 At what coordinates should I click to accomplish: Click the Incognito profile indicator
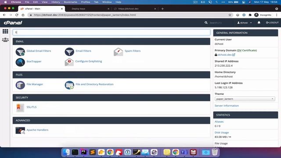pos(263,15)
